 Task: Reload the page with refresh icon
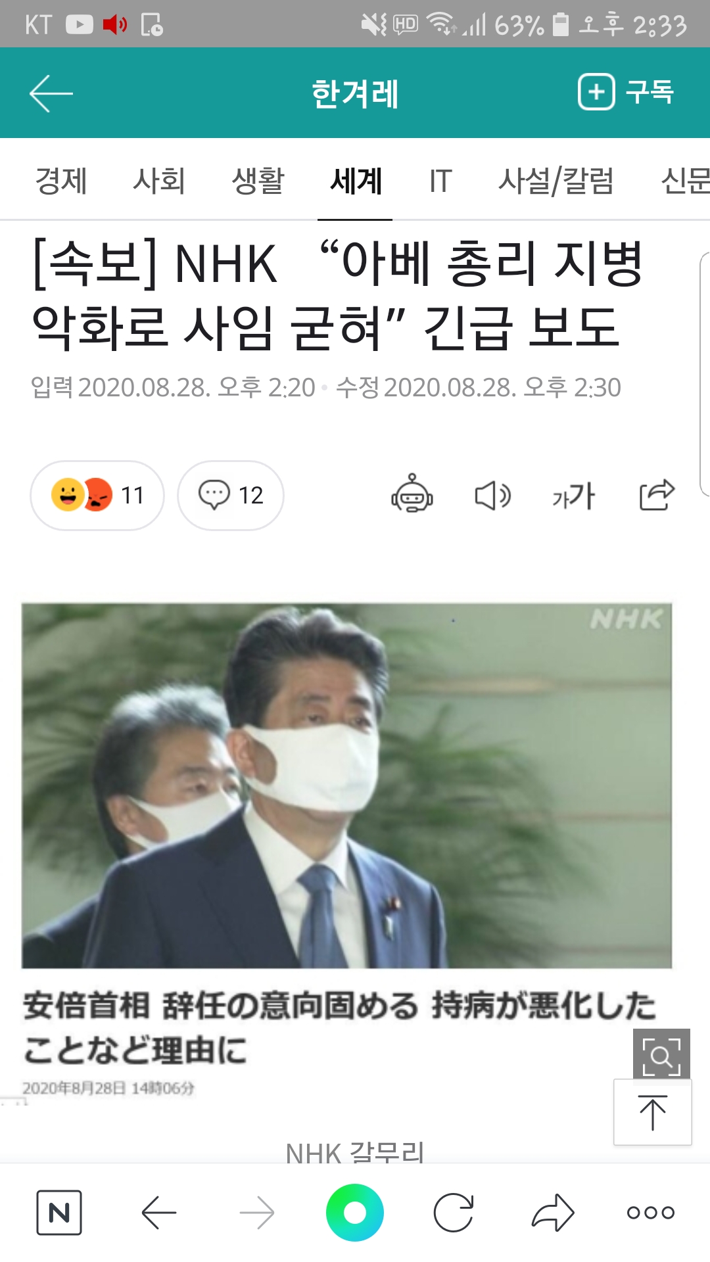point(454,1212)
